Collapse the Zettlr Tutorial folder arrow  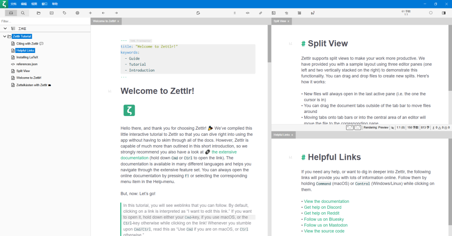click(4, 36)
